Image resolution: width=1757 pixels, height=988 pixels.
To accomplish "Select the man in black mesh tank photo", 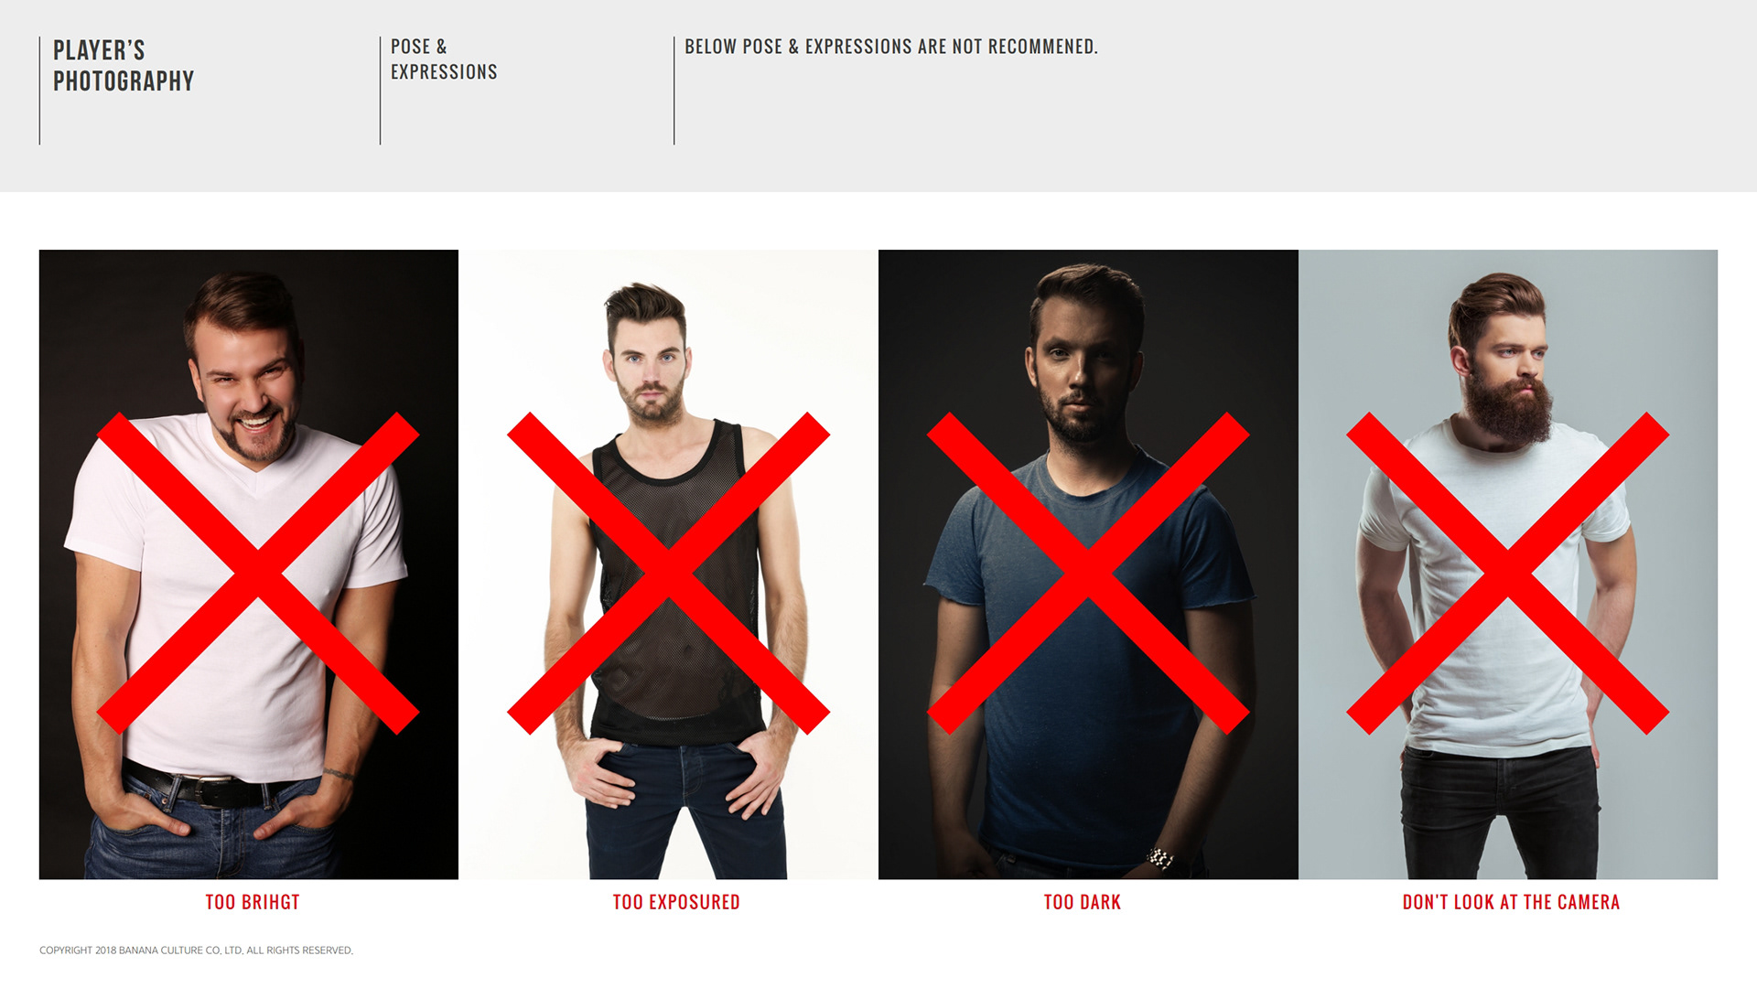I will [668, 564].
